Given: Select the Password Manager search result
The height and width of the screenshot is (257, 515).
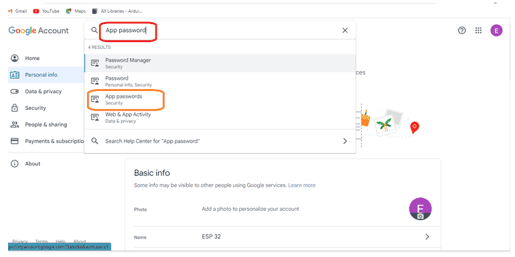Looking at the screenshot, I should [x=220, y=63].
